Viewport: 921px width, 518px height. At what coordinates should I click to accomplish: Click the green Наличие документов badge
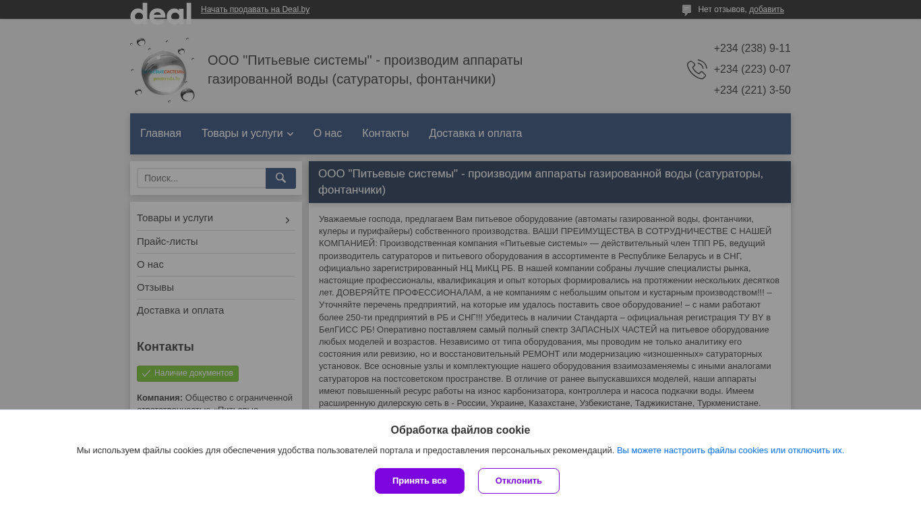tap(187, 374)
